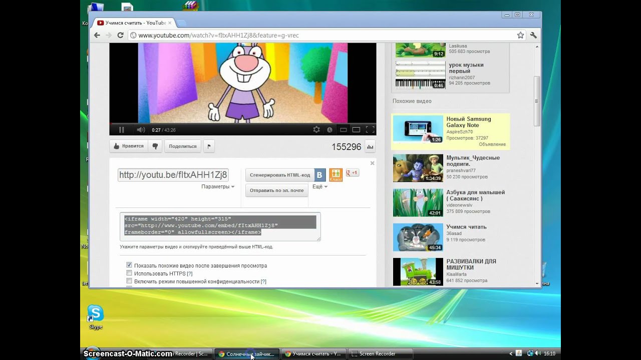Click the 155296 view count
Screen dimensions: 641x360
pos(346,146)
